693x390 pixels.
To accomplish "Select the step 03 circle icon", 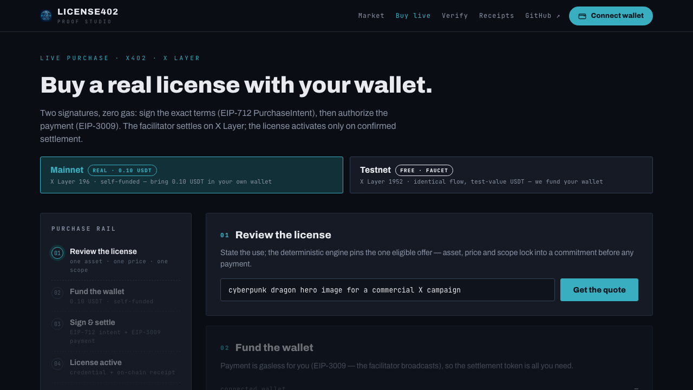I will coord(57,324).
